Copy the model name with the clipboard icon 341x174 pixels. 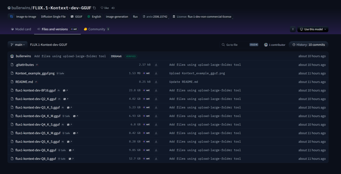click(94, 8)
